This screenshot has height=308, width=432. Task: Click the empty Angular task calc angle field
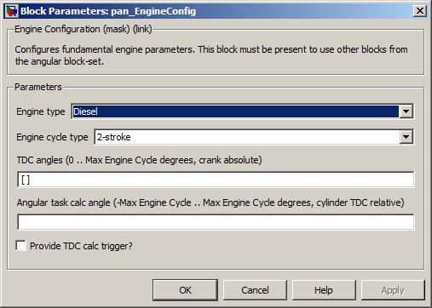(216, 222)
